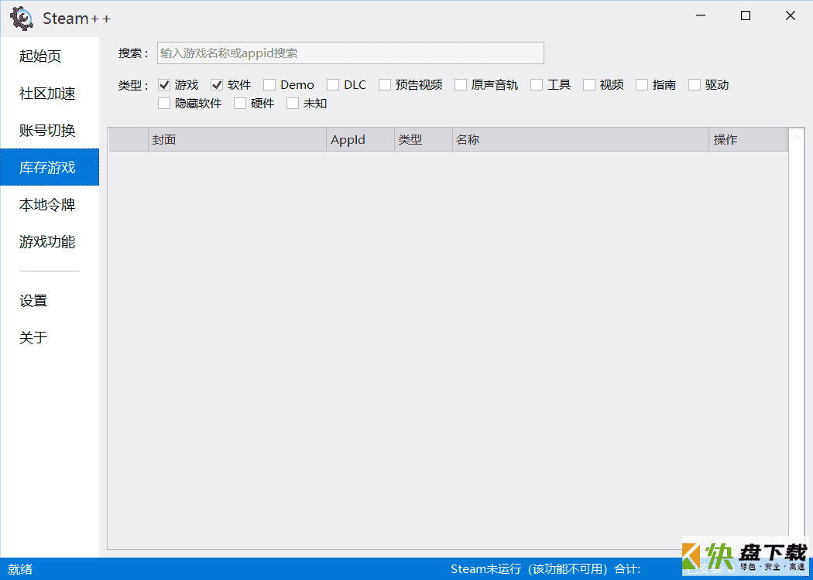Open 设置 settings page

tap(50, 301)
